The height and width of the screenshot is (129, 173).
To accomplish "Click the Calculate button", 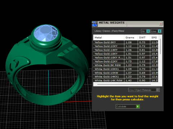I will coord(128,106).
